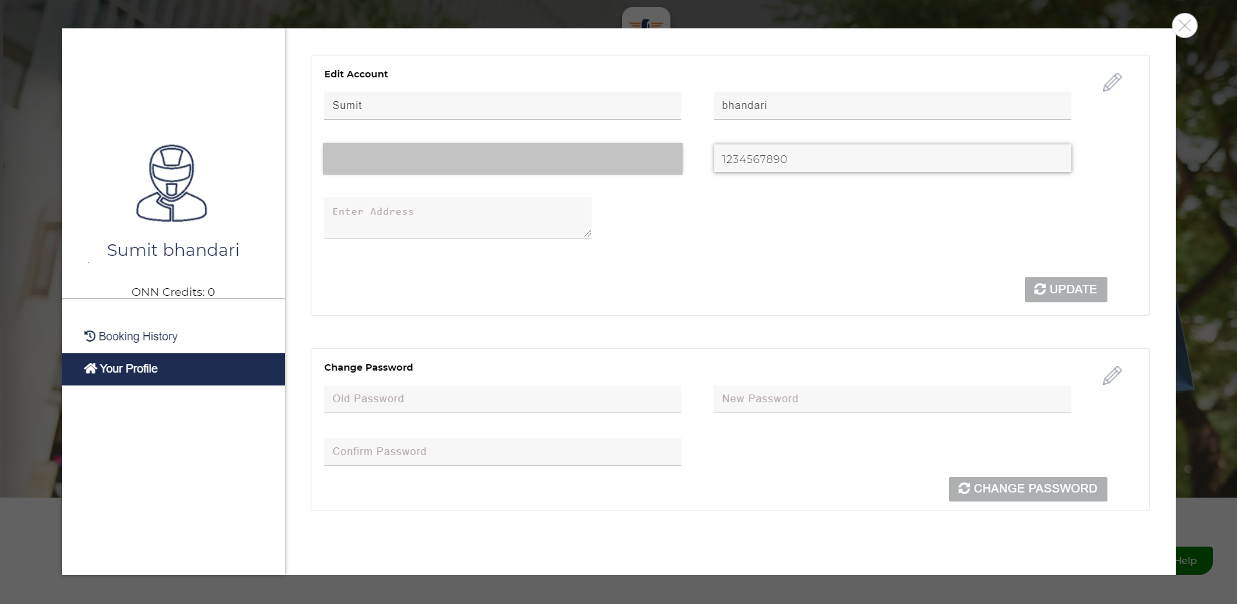This screenshot has height=604, width=1237.
Task: Click the first name field showing Sumit
Action: pyautogui.click(x=502, y=105)
